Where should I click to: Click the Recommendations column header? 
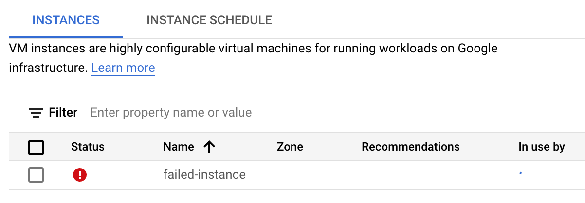coord(410,147)
